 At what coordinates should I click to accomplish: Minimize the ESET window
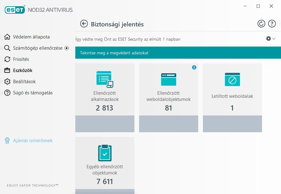(x=245, y=6)
